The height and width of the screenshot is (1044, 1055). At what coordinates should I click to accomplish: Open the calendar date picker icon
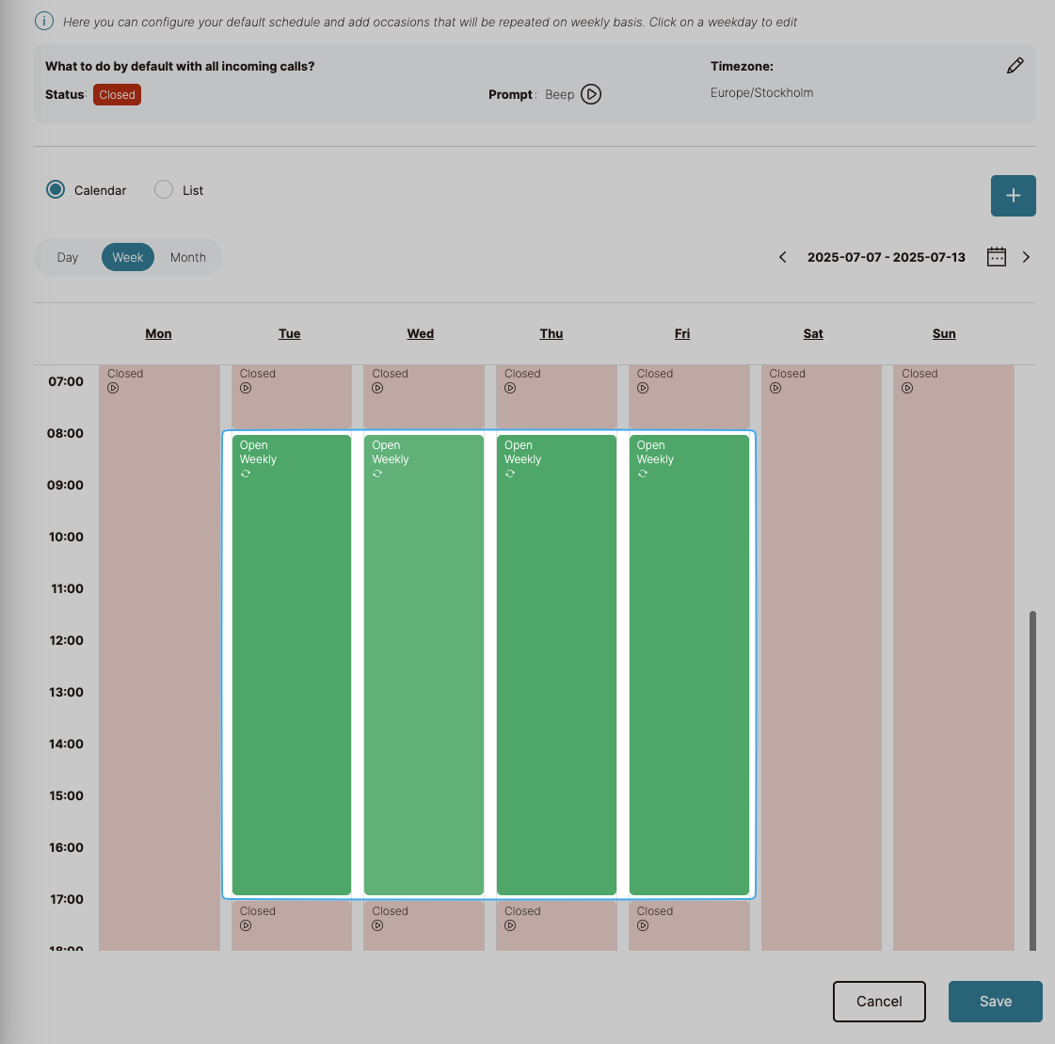[x=997, y=257]
